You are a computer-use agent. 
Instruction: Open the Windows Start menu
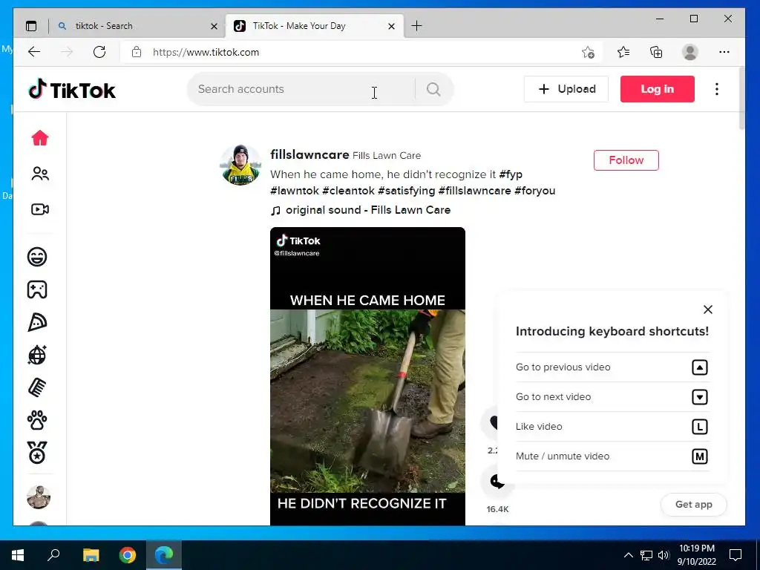(x=18, y=555)
